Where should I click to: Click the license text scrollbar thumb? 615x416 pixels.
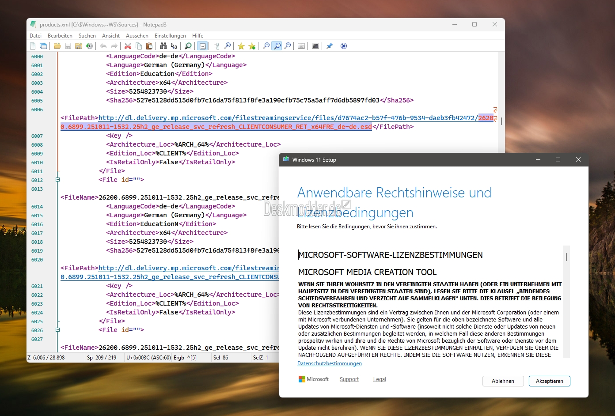click(x=566, y=257)
